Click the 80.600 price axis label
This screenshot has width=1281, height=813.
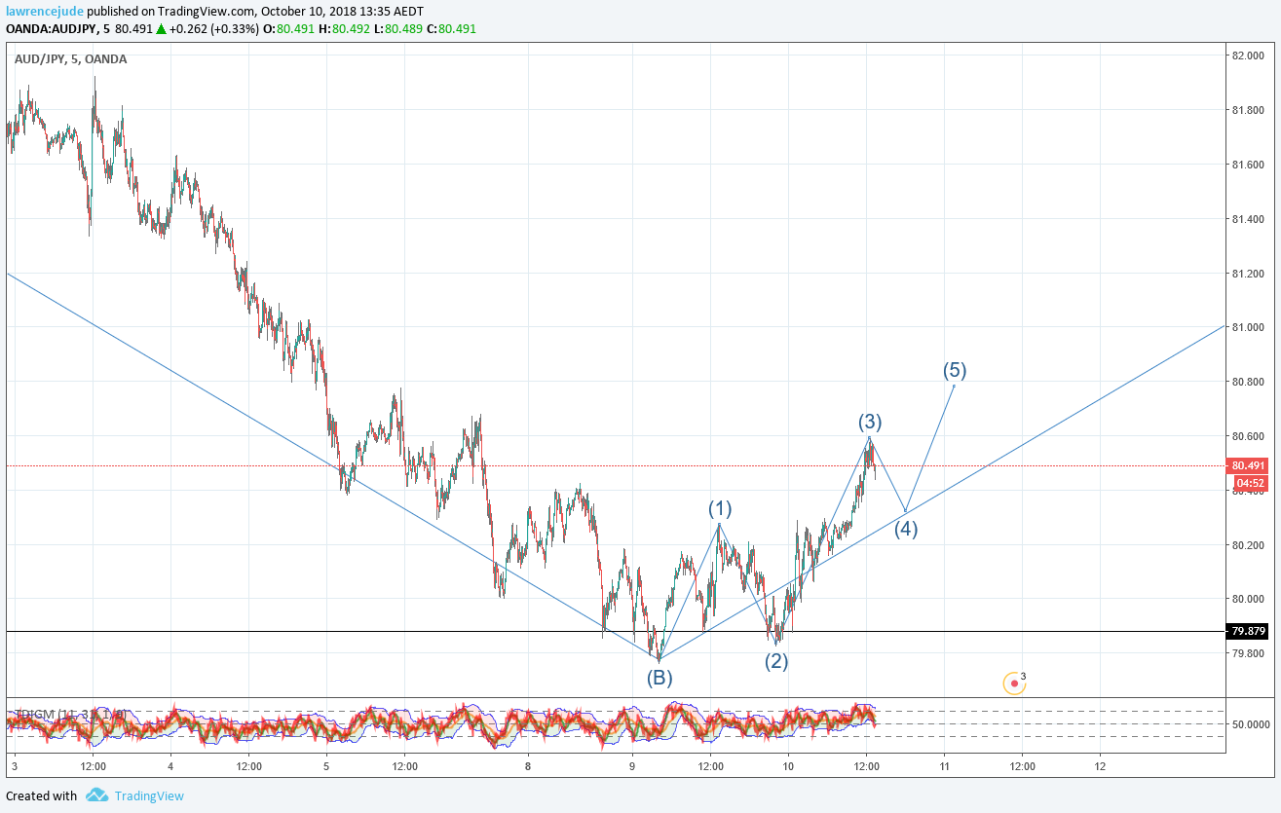click(1250, 437)
